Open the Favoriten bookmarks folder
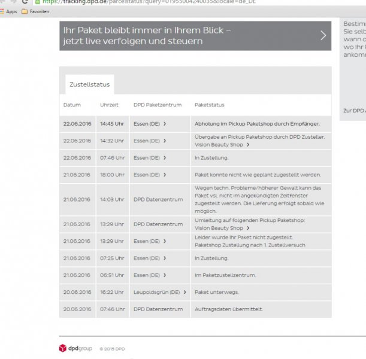The image size is (366, 359). (35, 11)
